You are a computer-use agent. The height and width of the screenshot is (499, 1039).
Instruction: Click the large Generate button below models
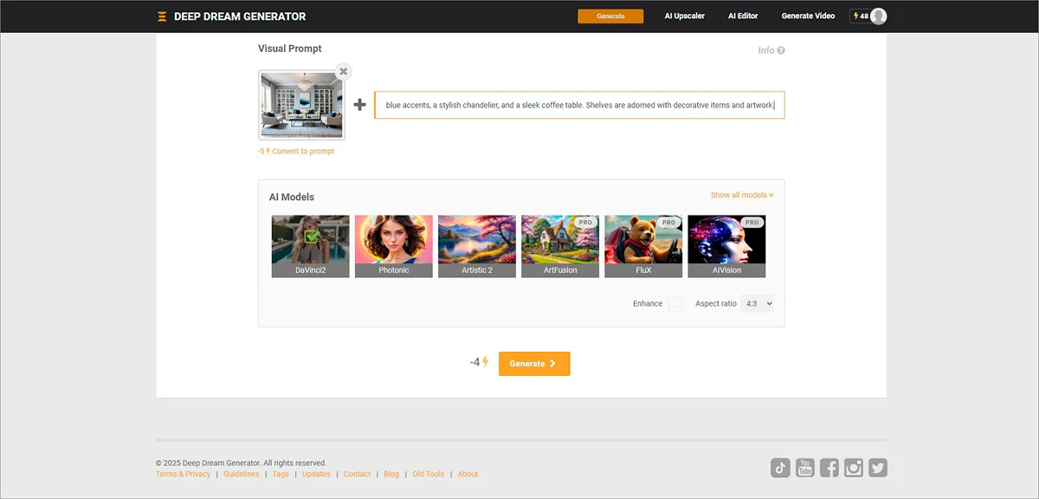(x=534, y=364)
